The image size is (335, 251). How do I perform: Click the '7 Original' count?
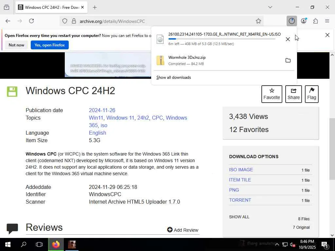[x=301, y=227]
